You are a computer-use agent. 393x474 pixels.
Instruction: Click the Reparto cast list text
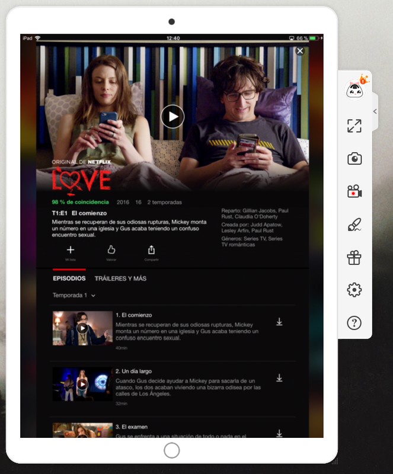coord(255,213)
